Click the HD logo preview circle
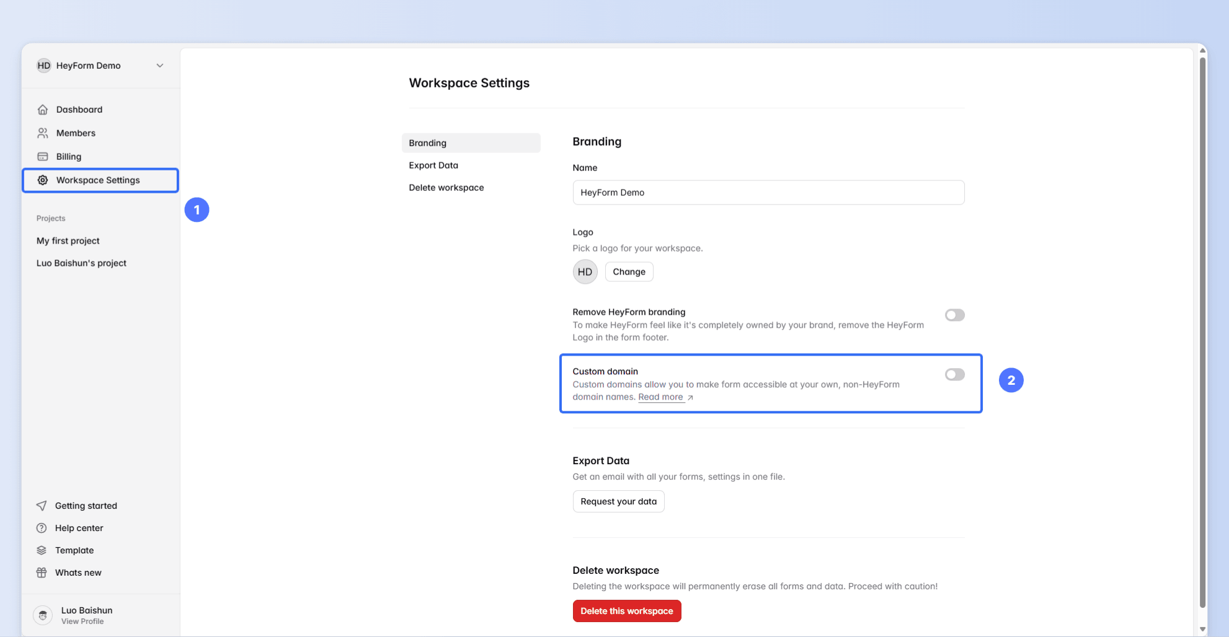Image resolution: width=1229 pixels, height=637 pixels. pyautogui.click(x=585, y=272)
